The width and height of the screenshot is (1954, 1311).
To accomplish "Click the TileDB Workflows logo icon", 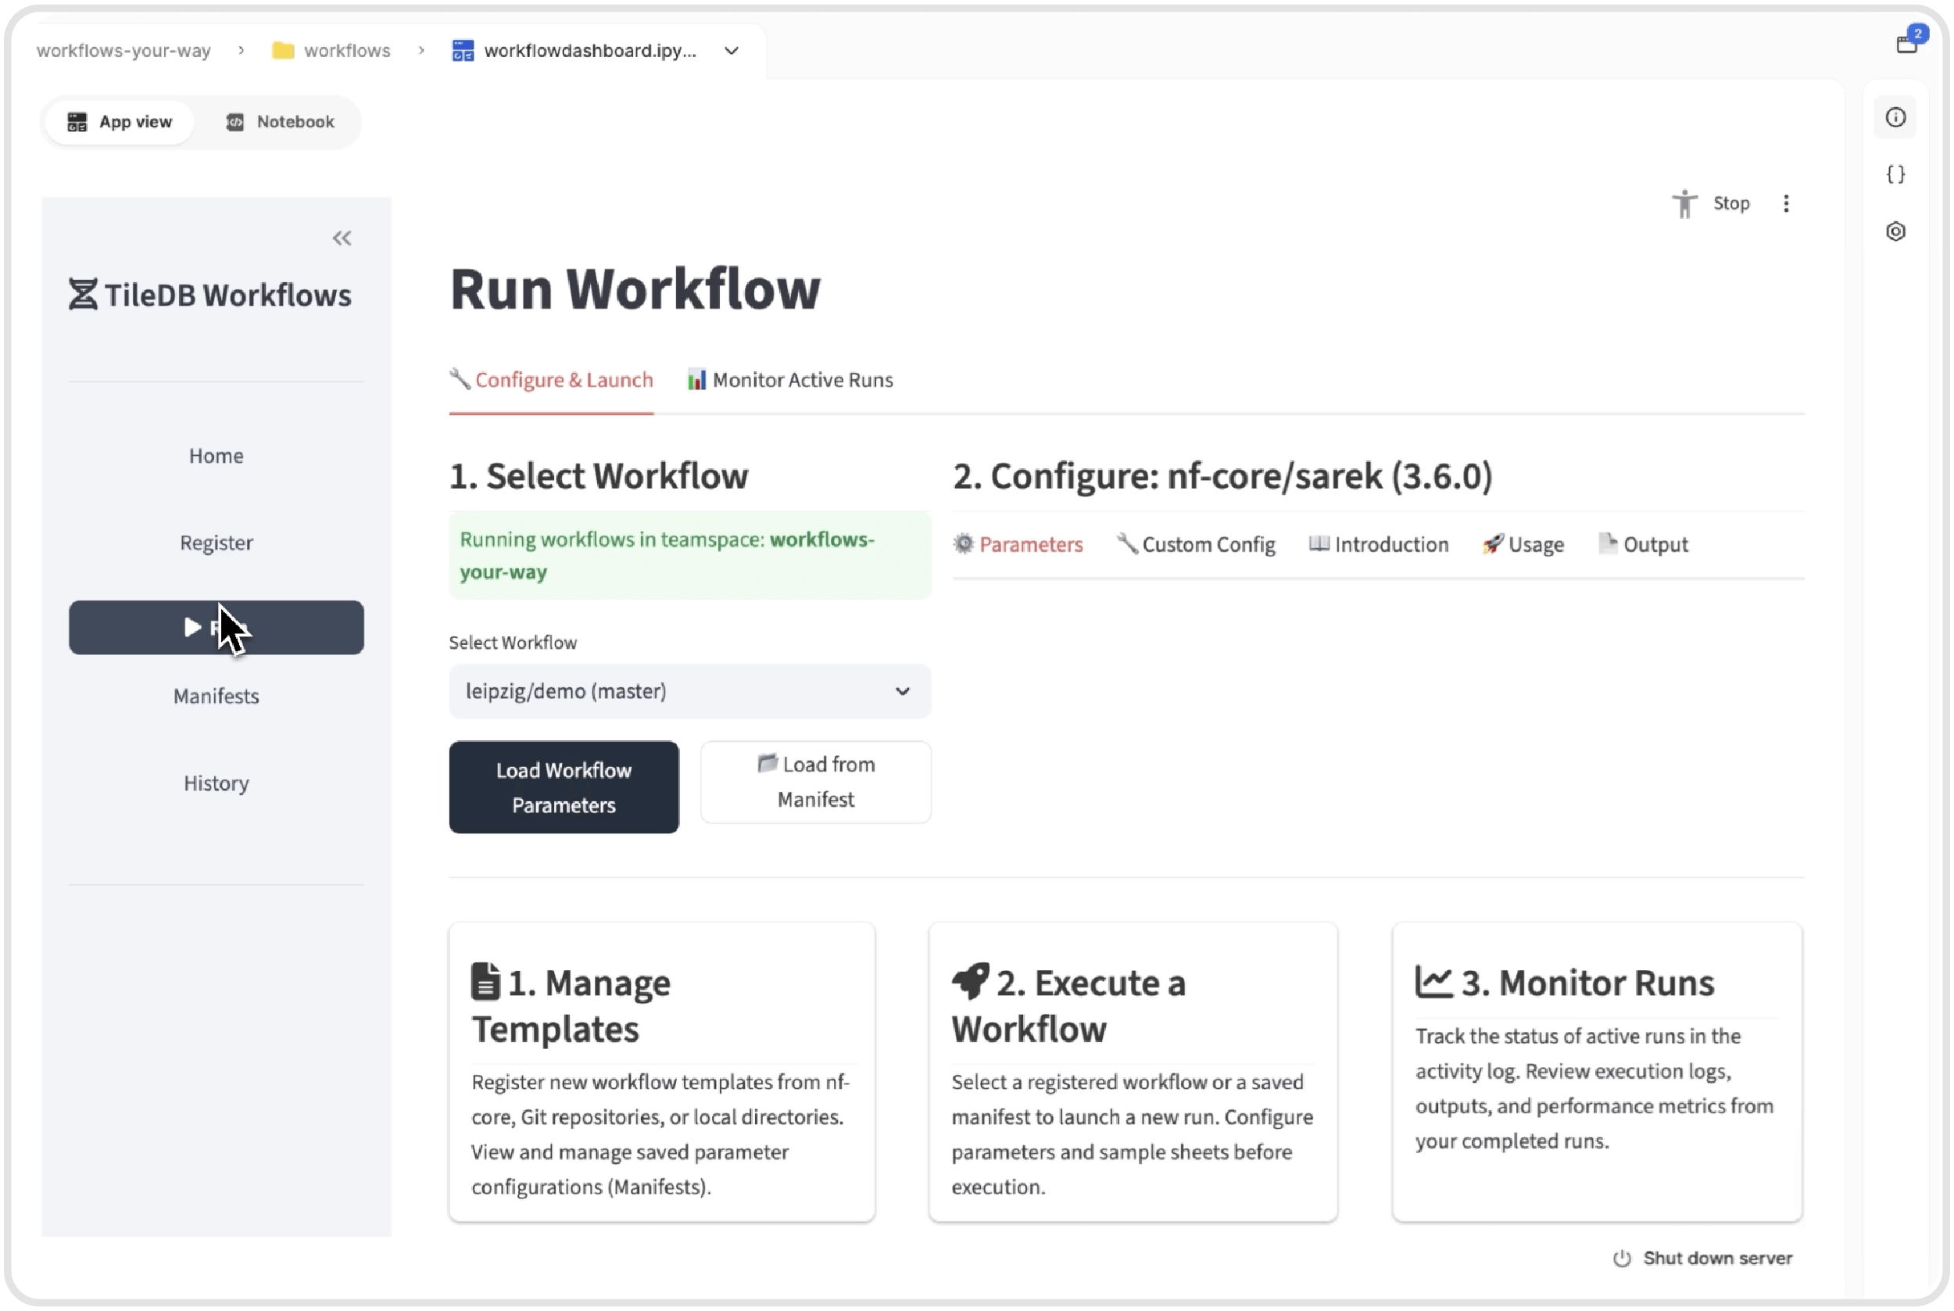I will (83, 294).
